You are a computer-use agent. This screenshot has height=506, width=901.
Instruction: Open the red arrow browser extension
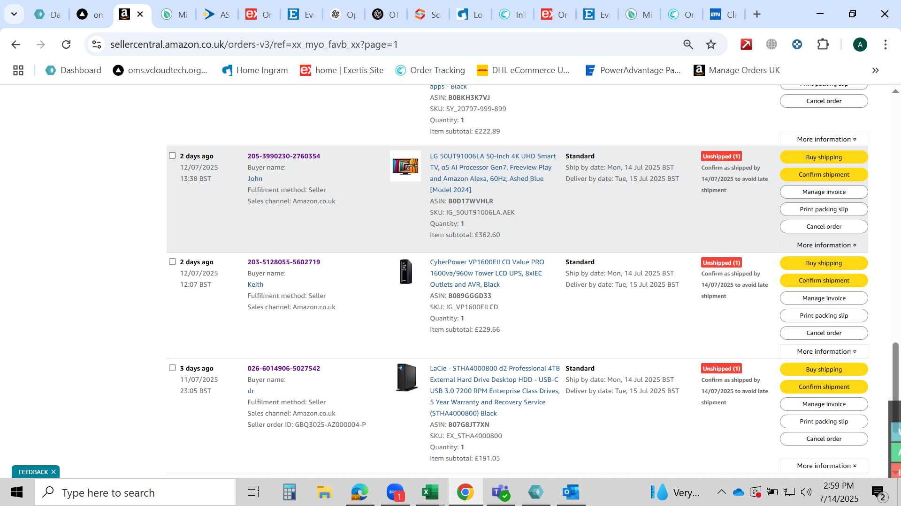(x=746, y=45)
